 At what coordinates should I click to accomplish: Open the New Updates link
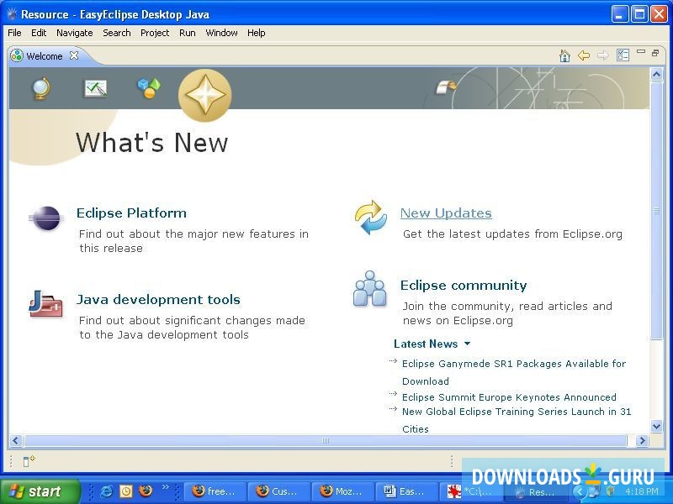[x=446, y=213]
